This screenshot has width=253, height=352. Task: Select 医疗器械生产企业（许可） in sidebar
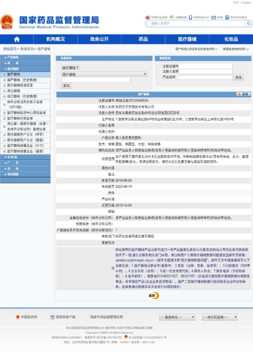pyautogui.click(x=25, y=135)
